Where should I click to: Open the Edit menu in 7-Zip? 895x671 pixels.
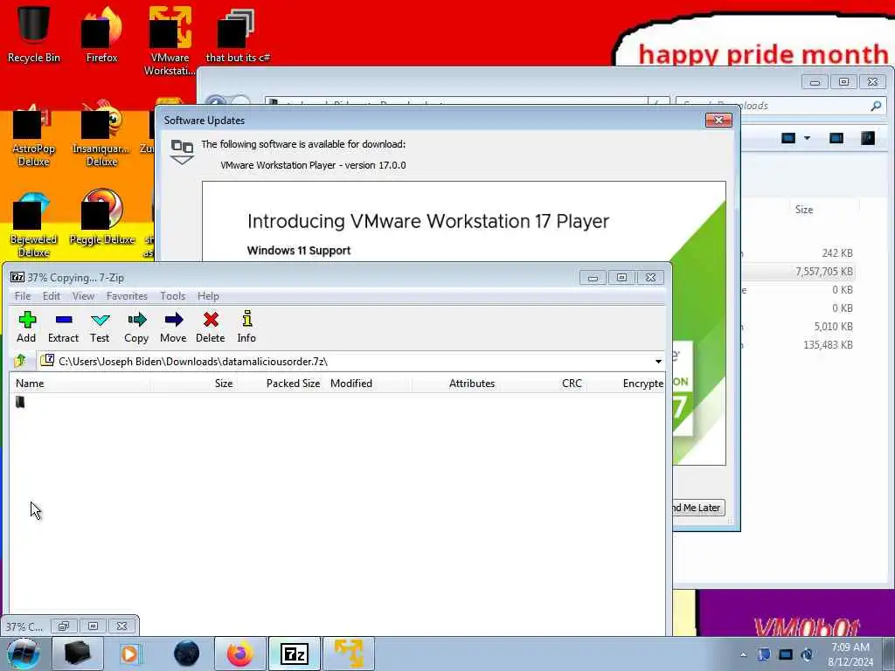52,295
